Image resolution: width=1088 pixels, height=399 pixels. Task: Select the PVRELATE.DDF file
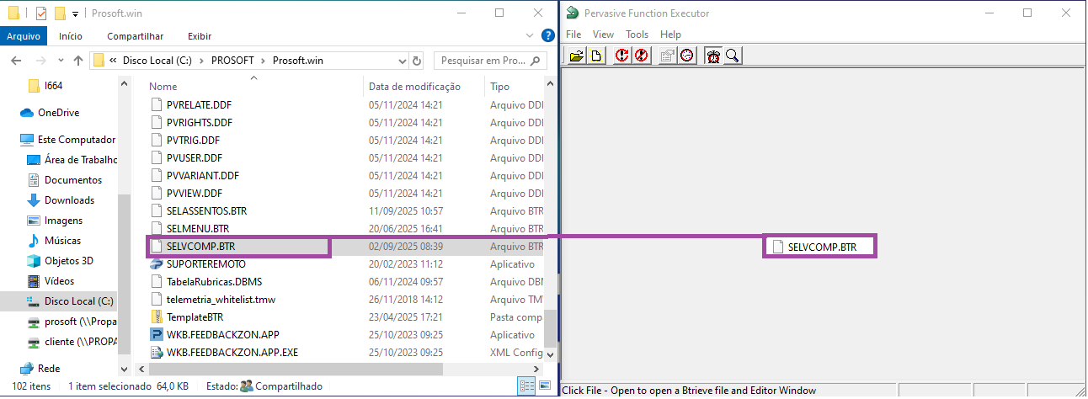click(x=199, y=105)
